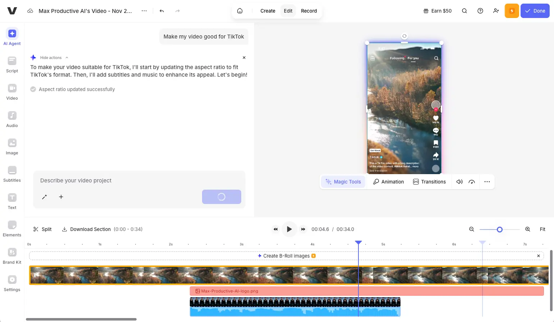
Task: Open search from the top bar
Action: click(x=464, y=11)
